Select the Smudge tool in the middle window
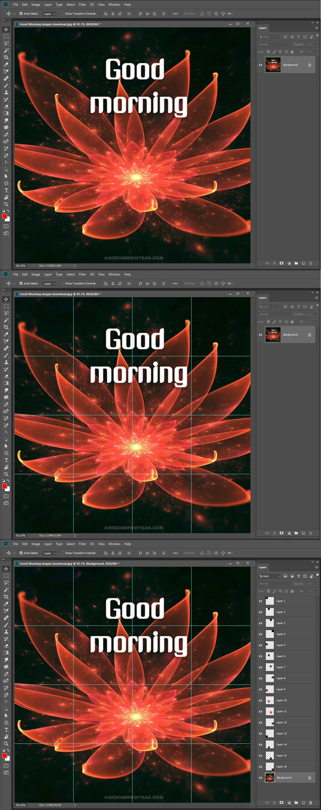The image size is (321, 810). [6, 390]
